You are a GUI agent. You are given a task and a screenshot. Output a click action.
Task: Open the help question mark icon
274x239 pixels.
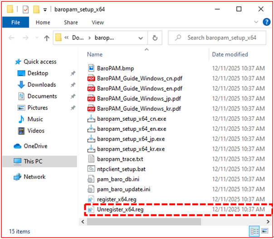tap(266, 22)
